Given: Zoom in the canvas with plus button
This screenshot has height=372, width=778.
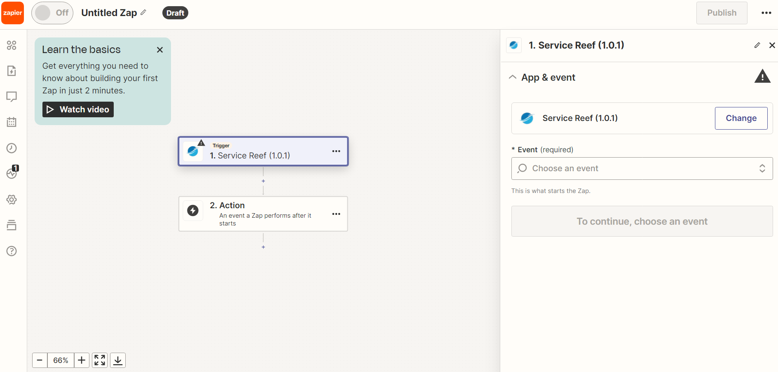Looking at the screenshot, I should coord(82,360).
